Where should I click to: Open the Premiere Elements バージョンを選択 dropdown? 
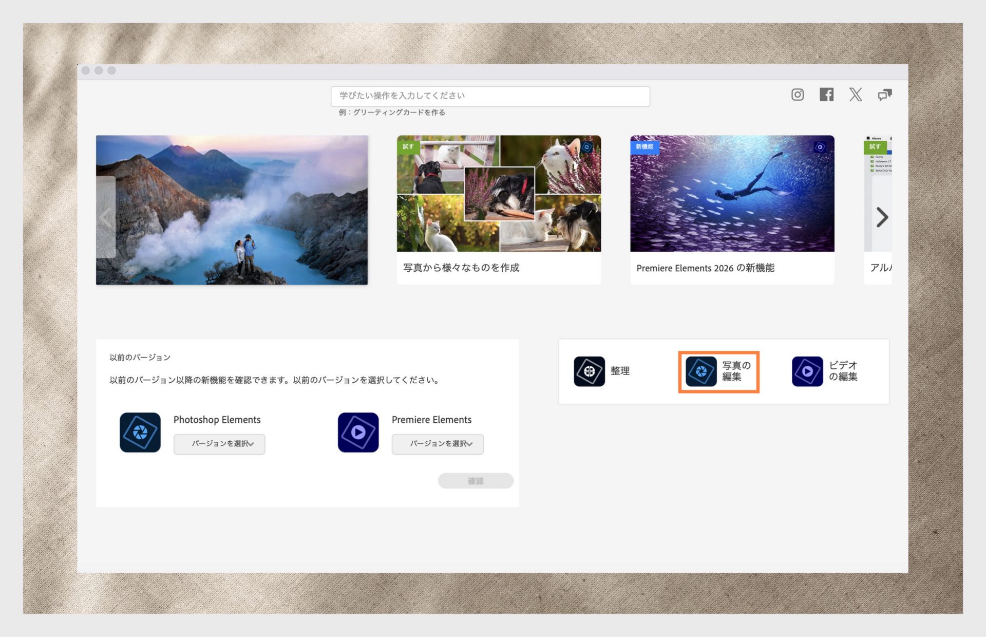(x=437, y=444)
